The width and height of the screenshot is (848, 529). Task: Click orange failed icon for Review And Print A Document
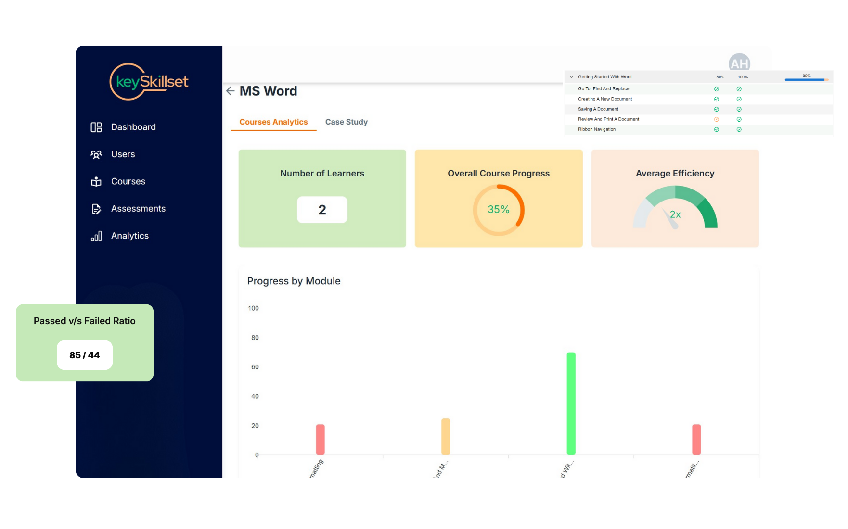pos(716,119)
